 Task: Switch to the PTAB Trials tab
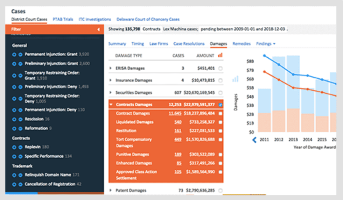(x=63, y=19)
